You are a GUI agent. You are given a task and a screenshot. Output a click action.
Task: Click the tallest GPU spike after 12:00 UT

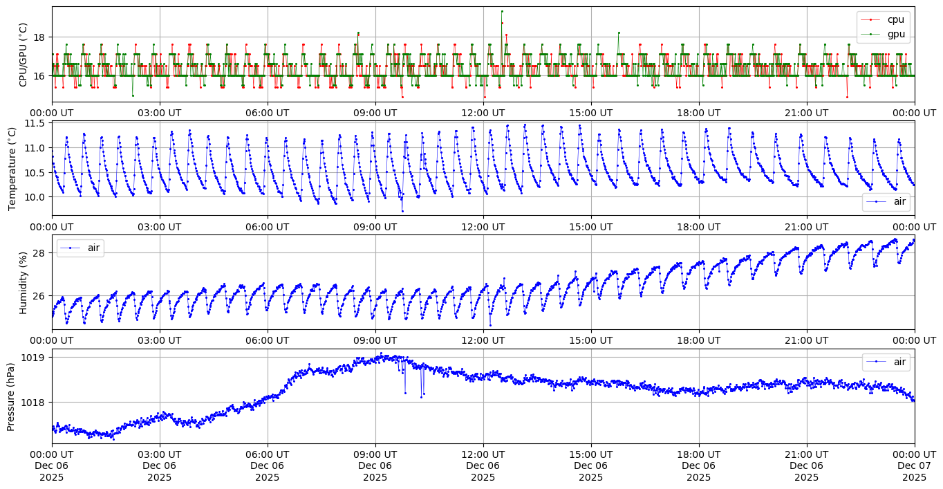point(502,11)
